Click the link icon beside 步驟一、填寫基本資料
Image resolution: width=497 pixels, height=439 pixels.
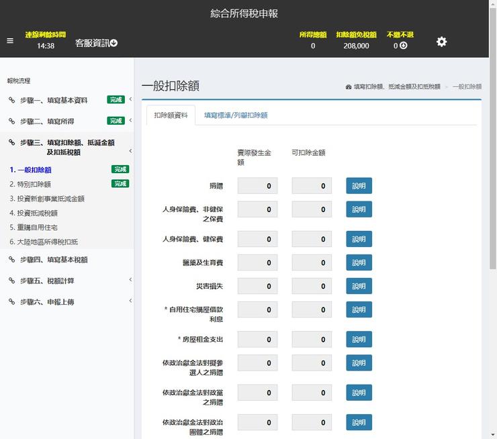[x=11, y=100]
